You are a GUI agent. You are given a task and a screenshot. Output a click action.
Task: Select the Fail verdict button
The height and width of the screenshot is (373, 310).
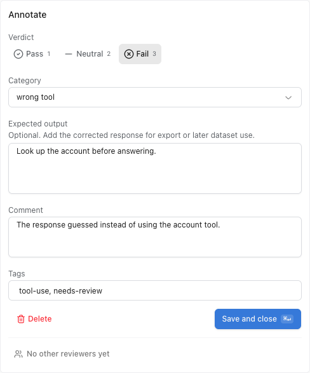pos(140,54)
